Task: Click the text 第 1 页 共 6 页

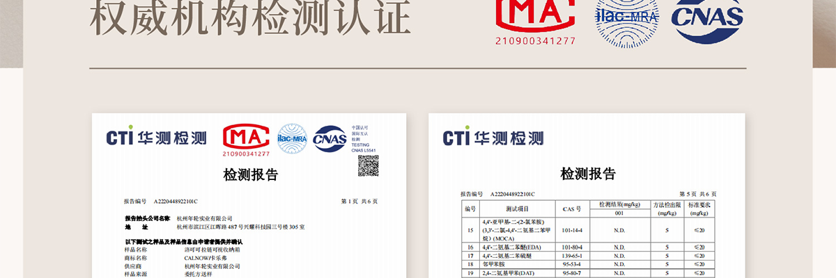Action: [x=359, y=202]
